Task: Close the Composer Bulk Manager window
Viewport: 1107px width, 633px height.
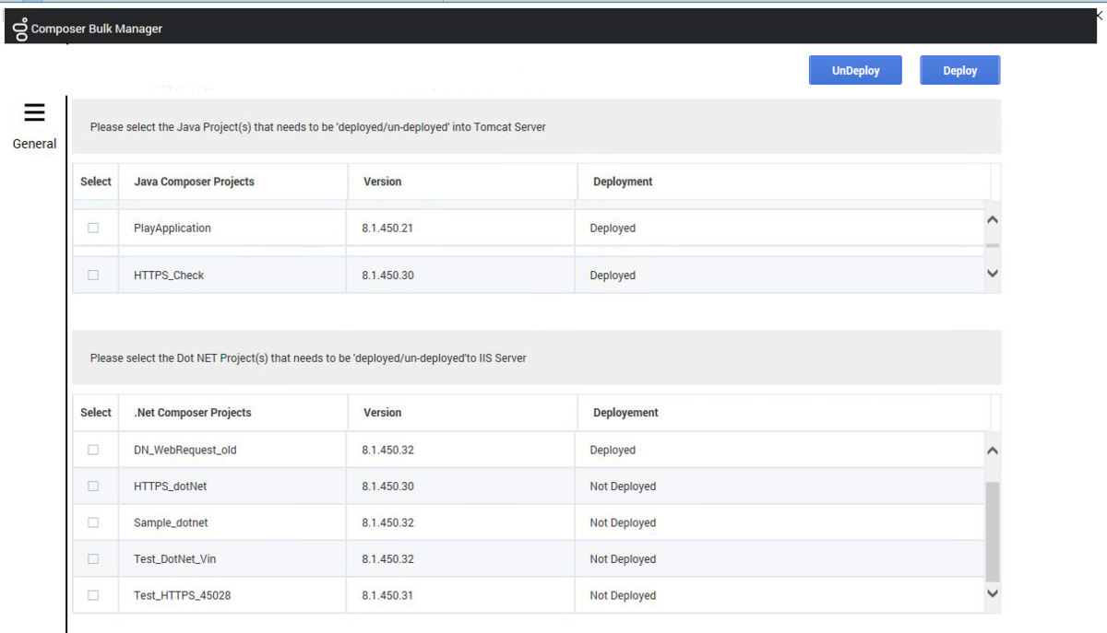Action: click(x=1100, y=14)
